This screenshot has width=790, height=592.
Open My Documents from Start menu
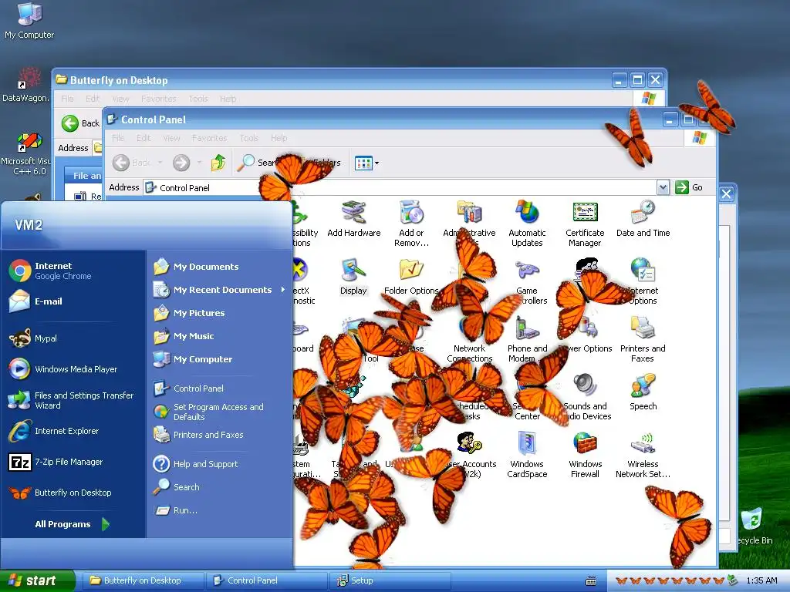220,266
